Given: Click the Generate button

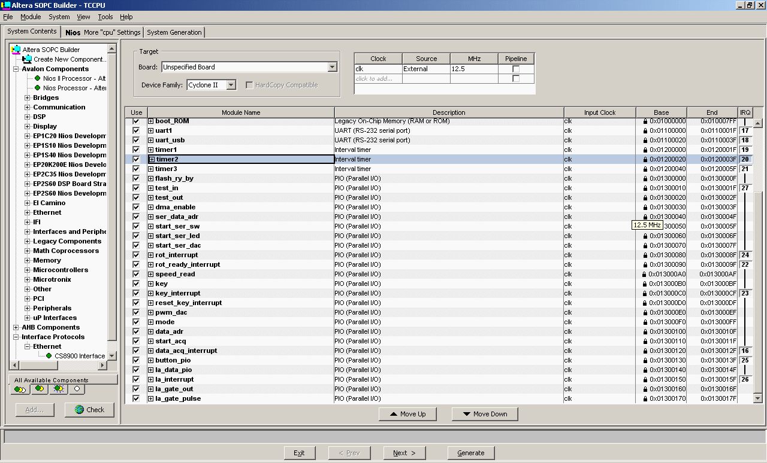Looking at the screenshot, I should pos(471,453).
